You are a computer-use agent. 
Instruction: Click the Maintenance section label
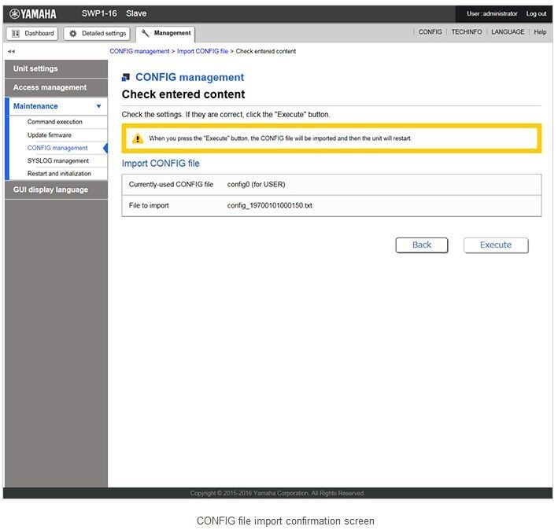(35, 106)
